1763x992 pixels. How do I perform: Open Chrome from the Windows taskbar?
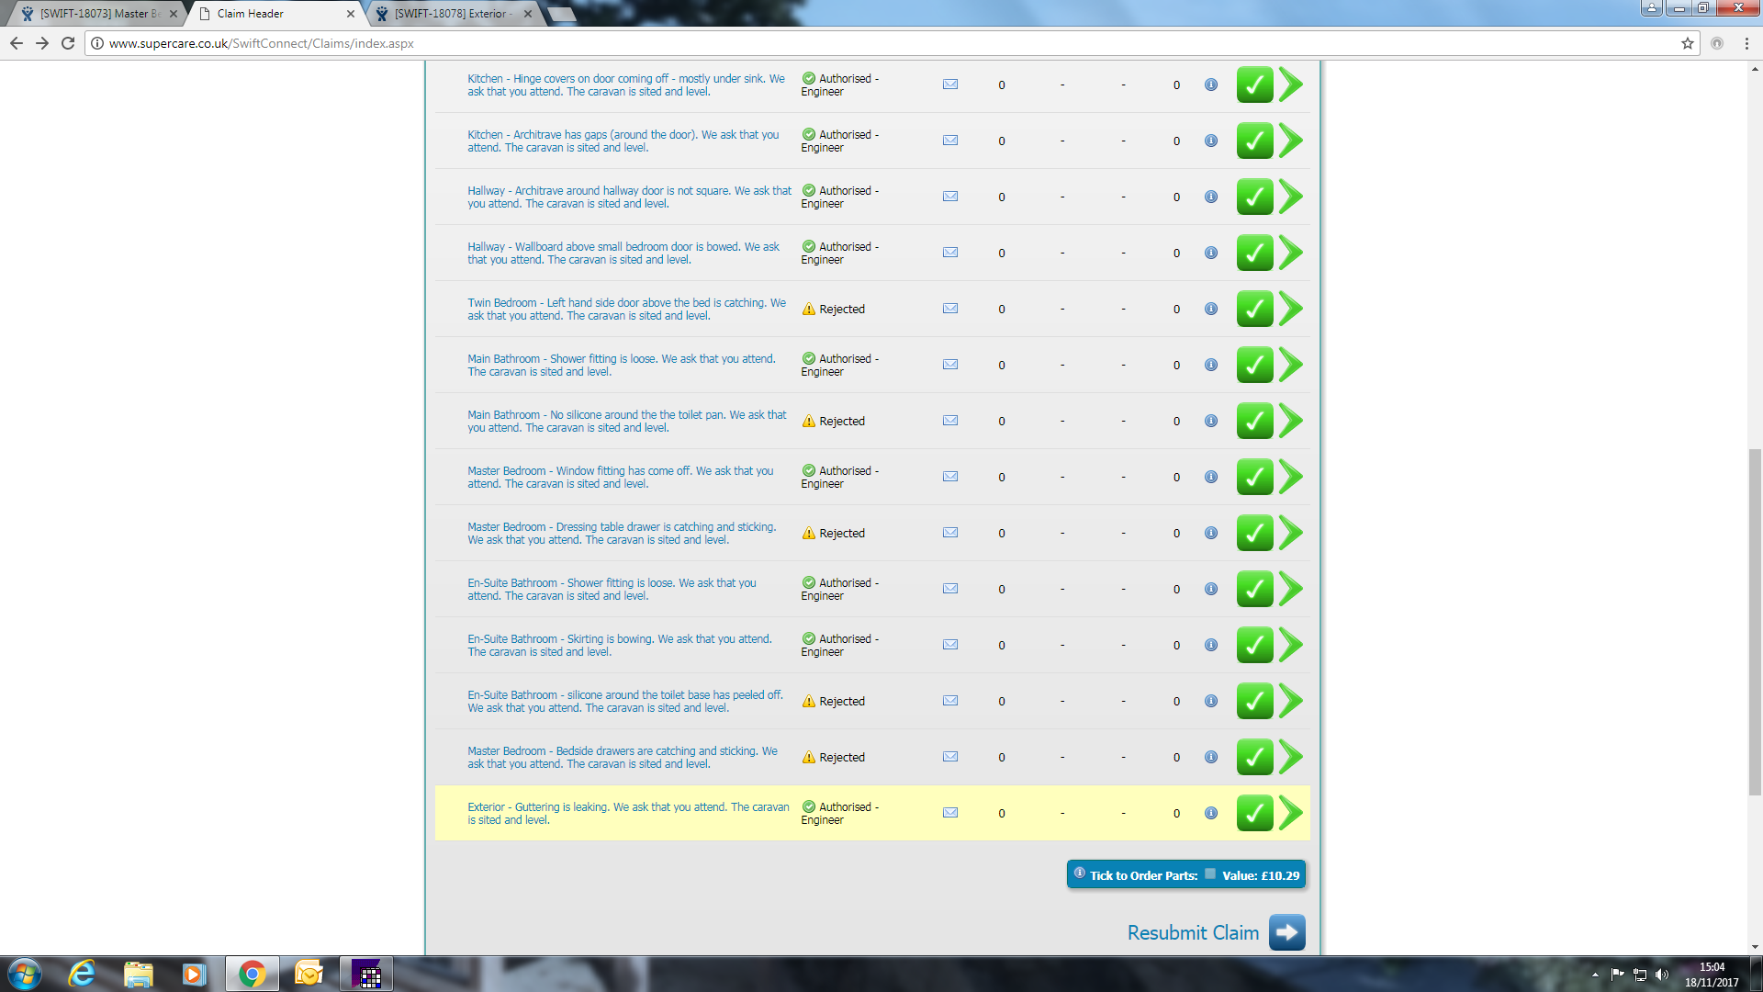[252, 974]
